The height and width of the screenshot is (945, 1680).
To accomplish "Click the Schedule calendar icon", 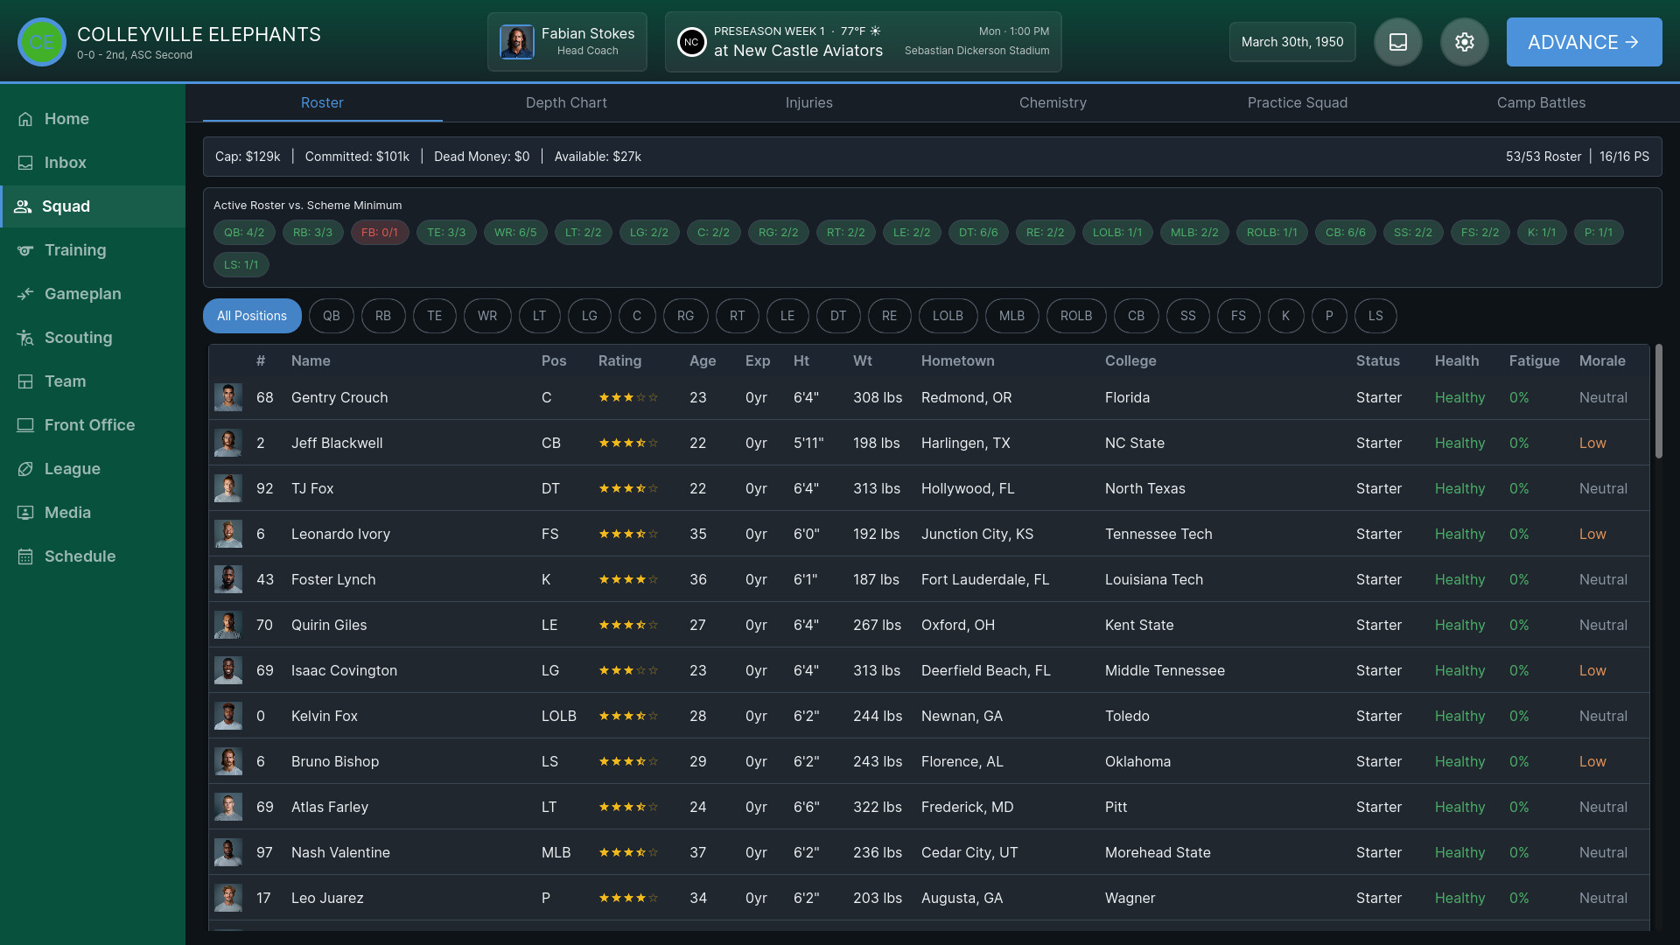I will pyautogui.click(x=25, y=556).
